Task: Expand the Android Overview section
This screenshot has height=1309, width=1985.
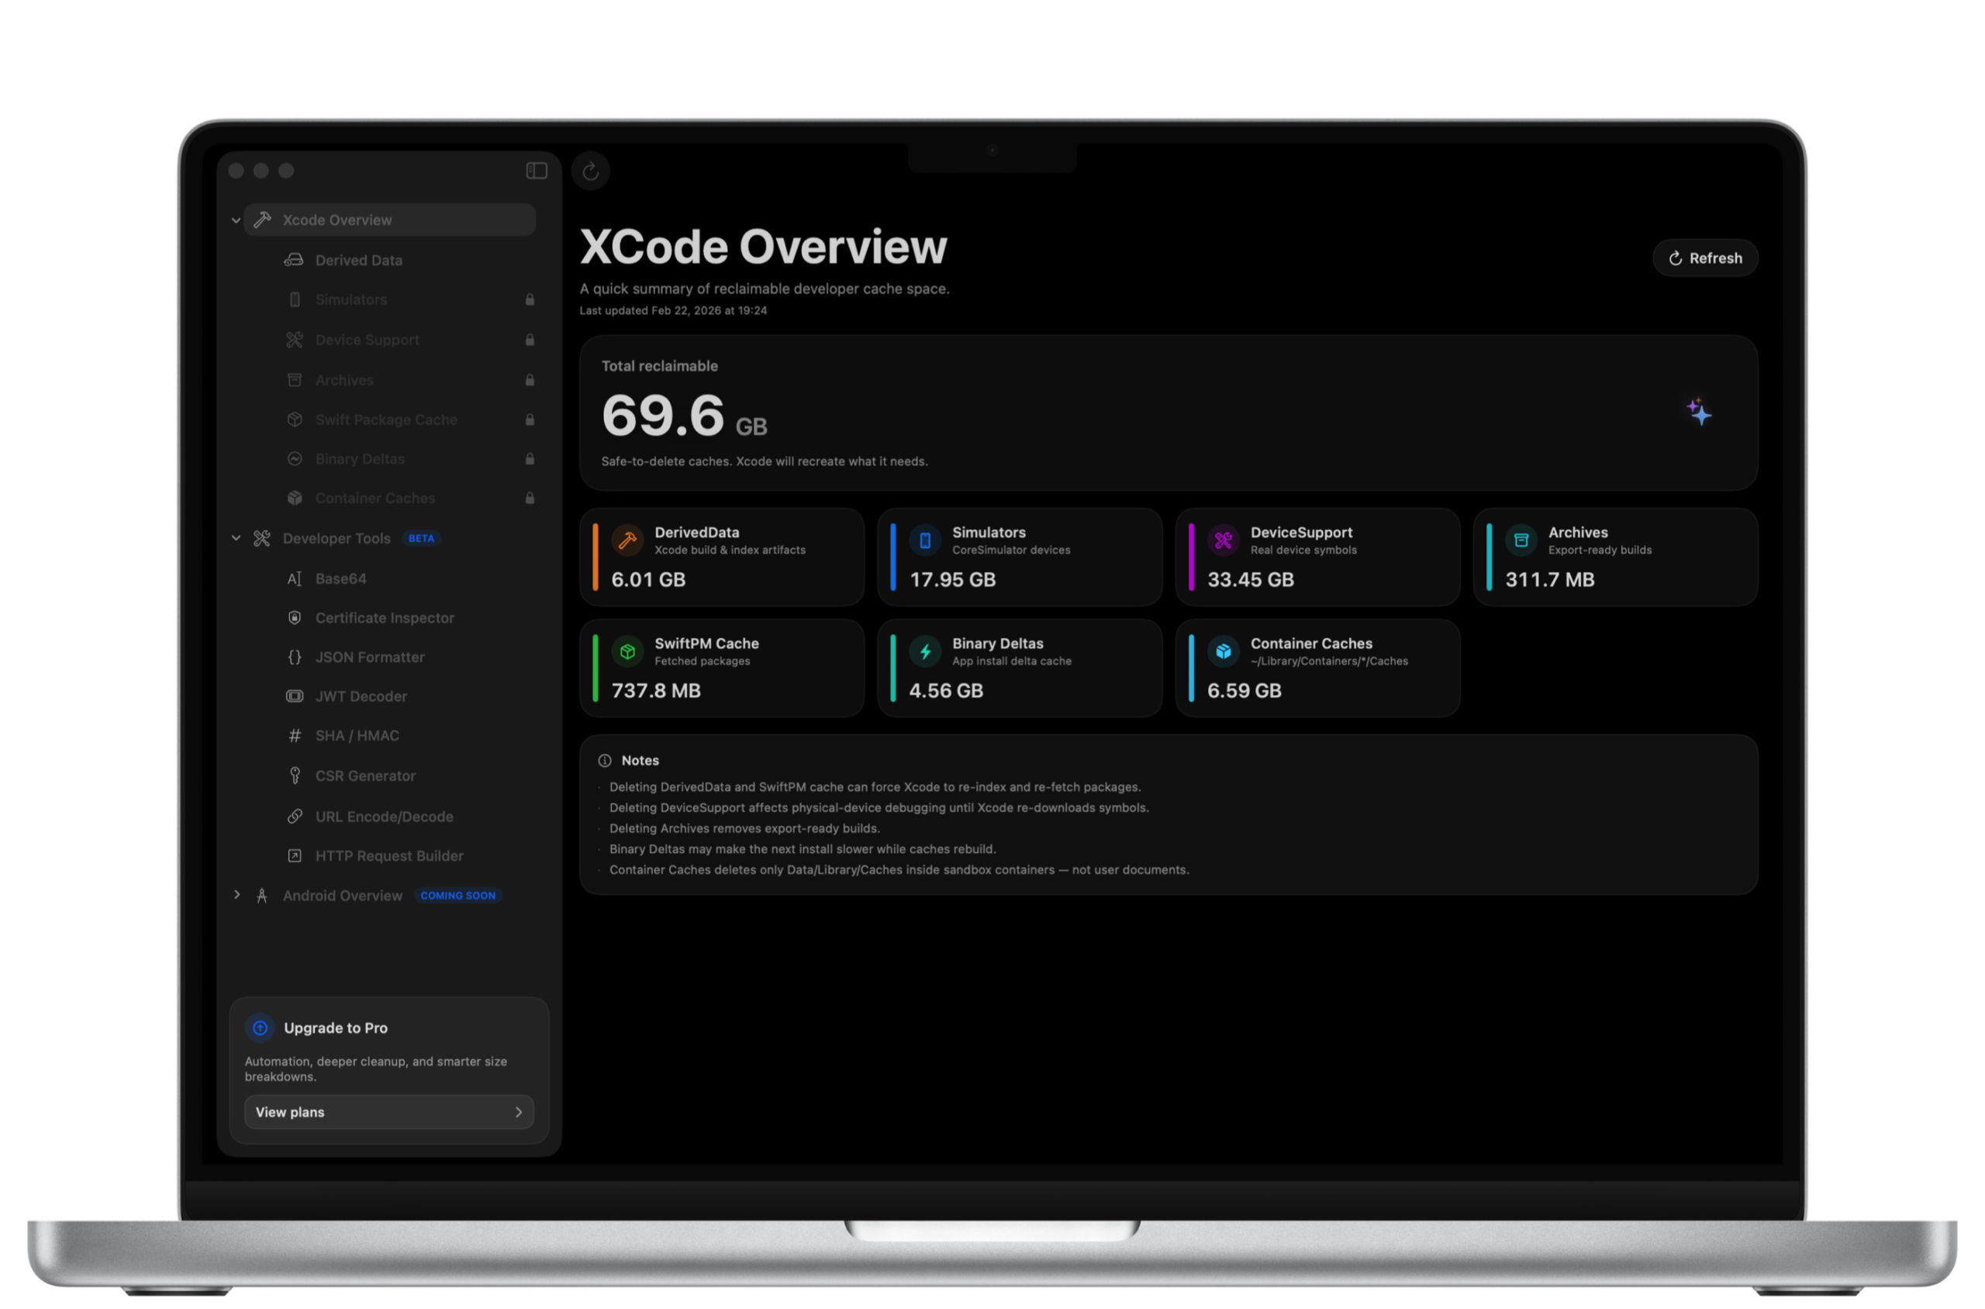Action: coord(237,895)
